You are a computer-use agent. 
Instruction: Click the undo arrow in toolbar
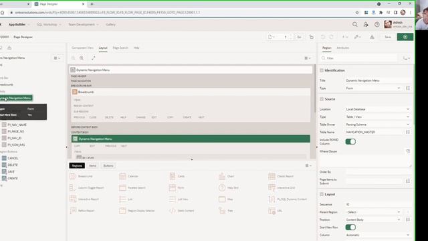click(x=323, y=37)
